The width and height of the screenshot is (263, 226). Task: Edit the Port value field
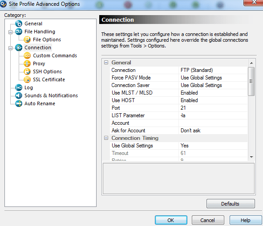click(213, 108)
